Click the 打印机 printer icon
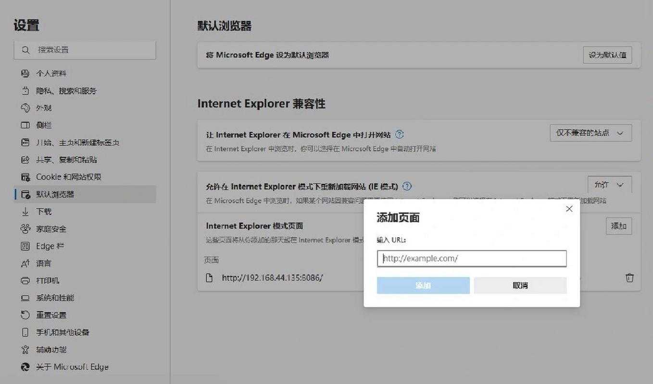Screen dimensions: 653x384 pos(25,281)
